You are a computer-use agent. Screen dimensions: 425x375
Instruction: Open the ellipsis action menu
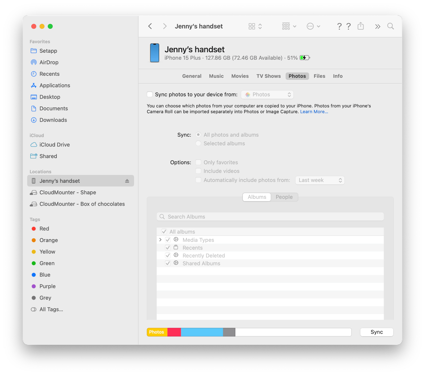pos(310,26)
